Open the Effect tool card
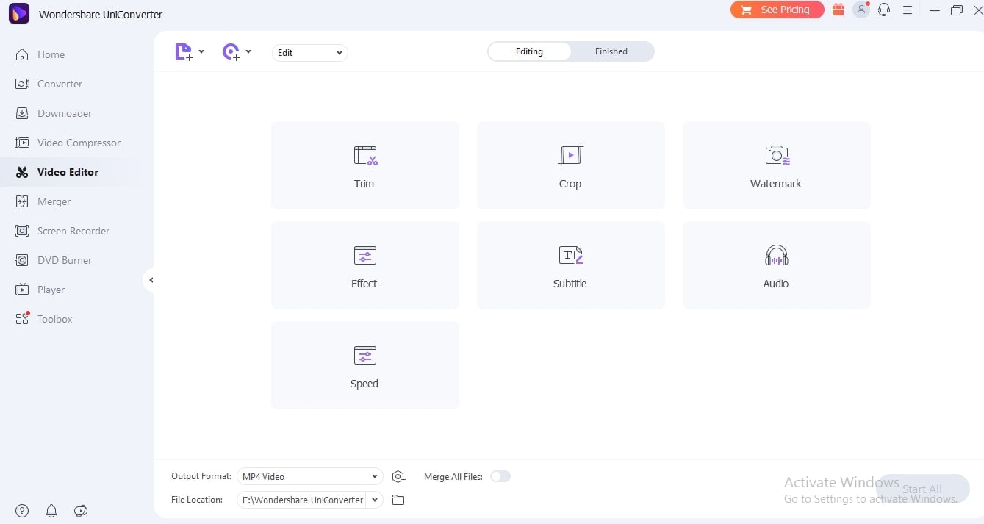Viewport: 984px width, 524px height. tap(365, 265)
